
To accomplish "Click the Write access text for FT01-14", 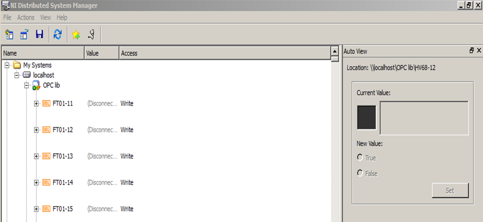I will (127, 183).
